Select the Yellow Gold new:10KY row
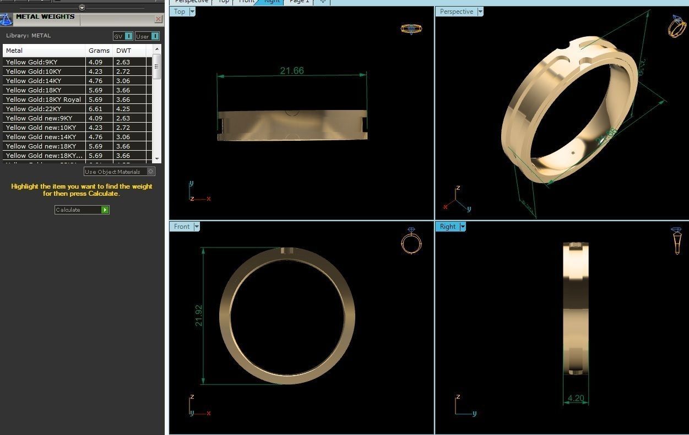689x435 pixels. tap(77, 128)
